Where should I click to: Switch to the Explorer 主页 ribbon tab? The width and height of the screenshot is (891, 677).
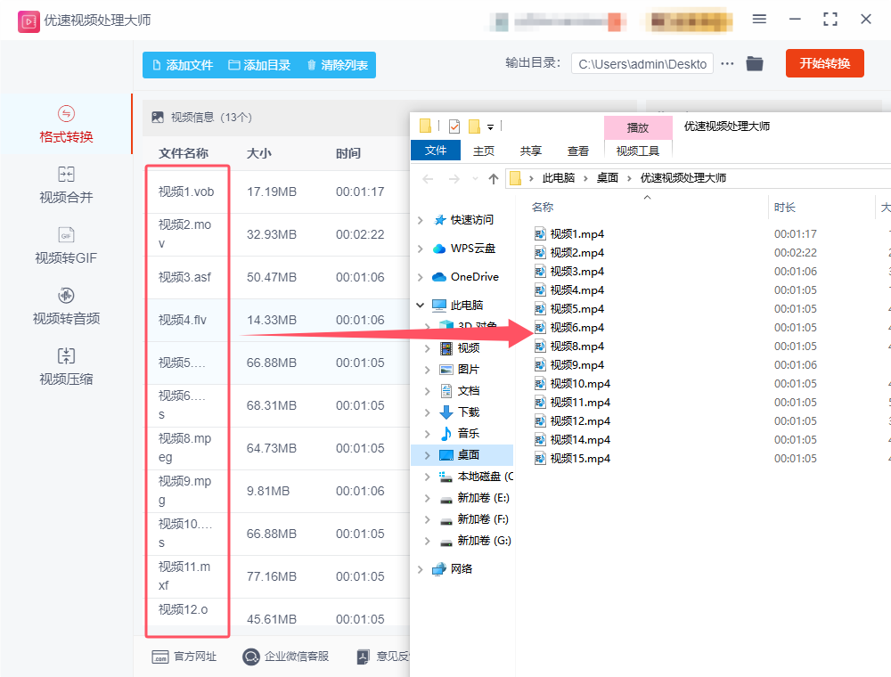(484, 151)
